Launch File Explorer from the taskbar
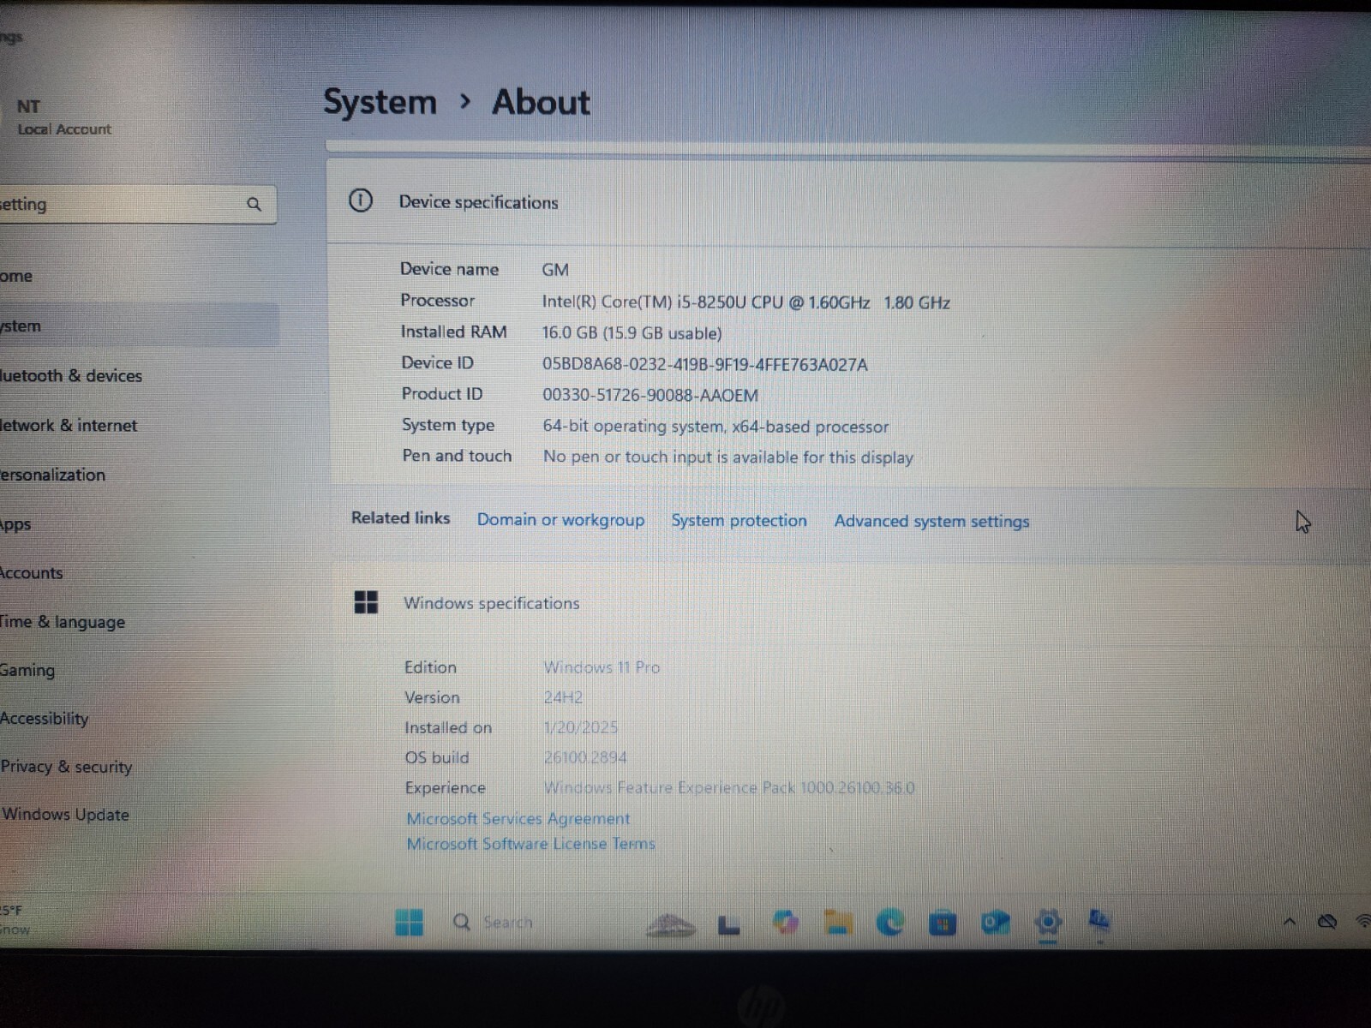 click(838, 923)
